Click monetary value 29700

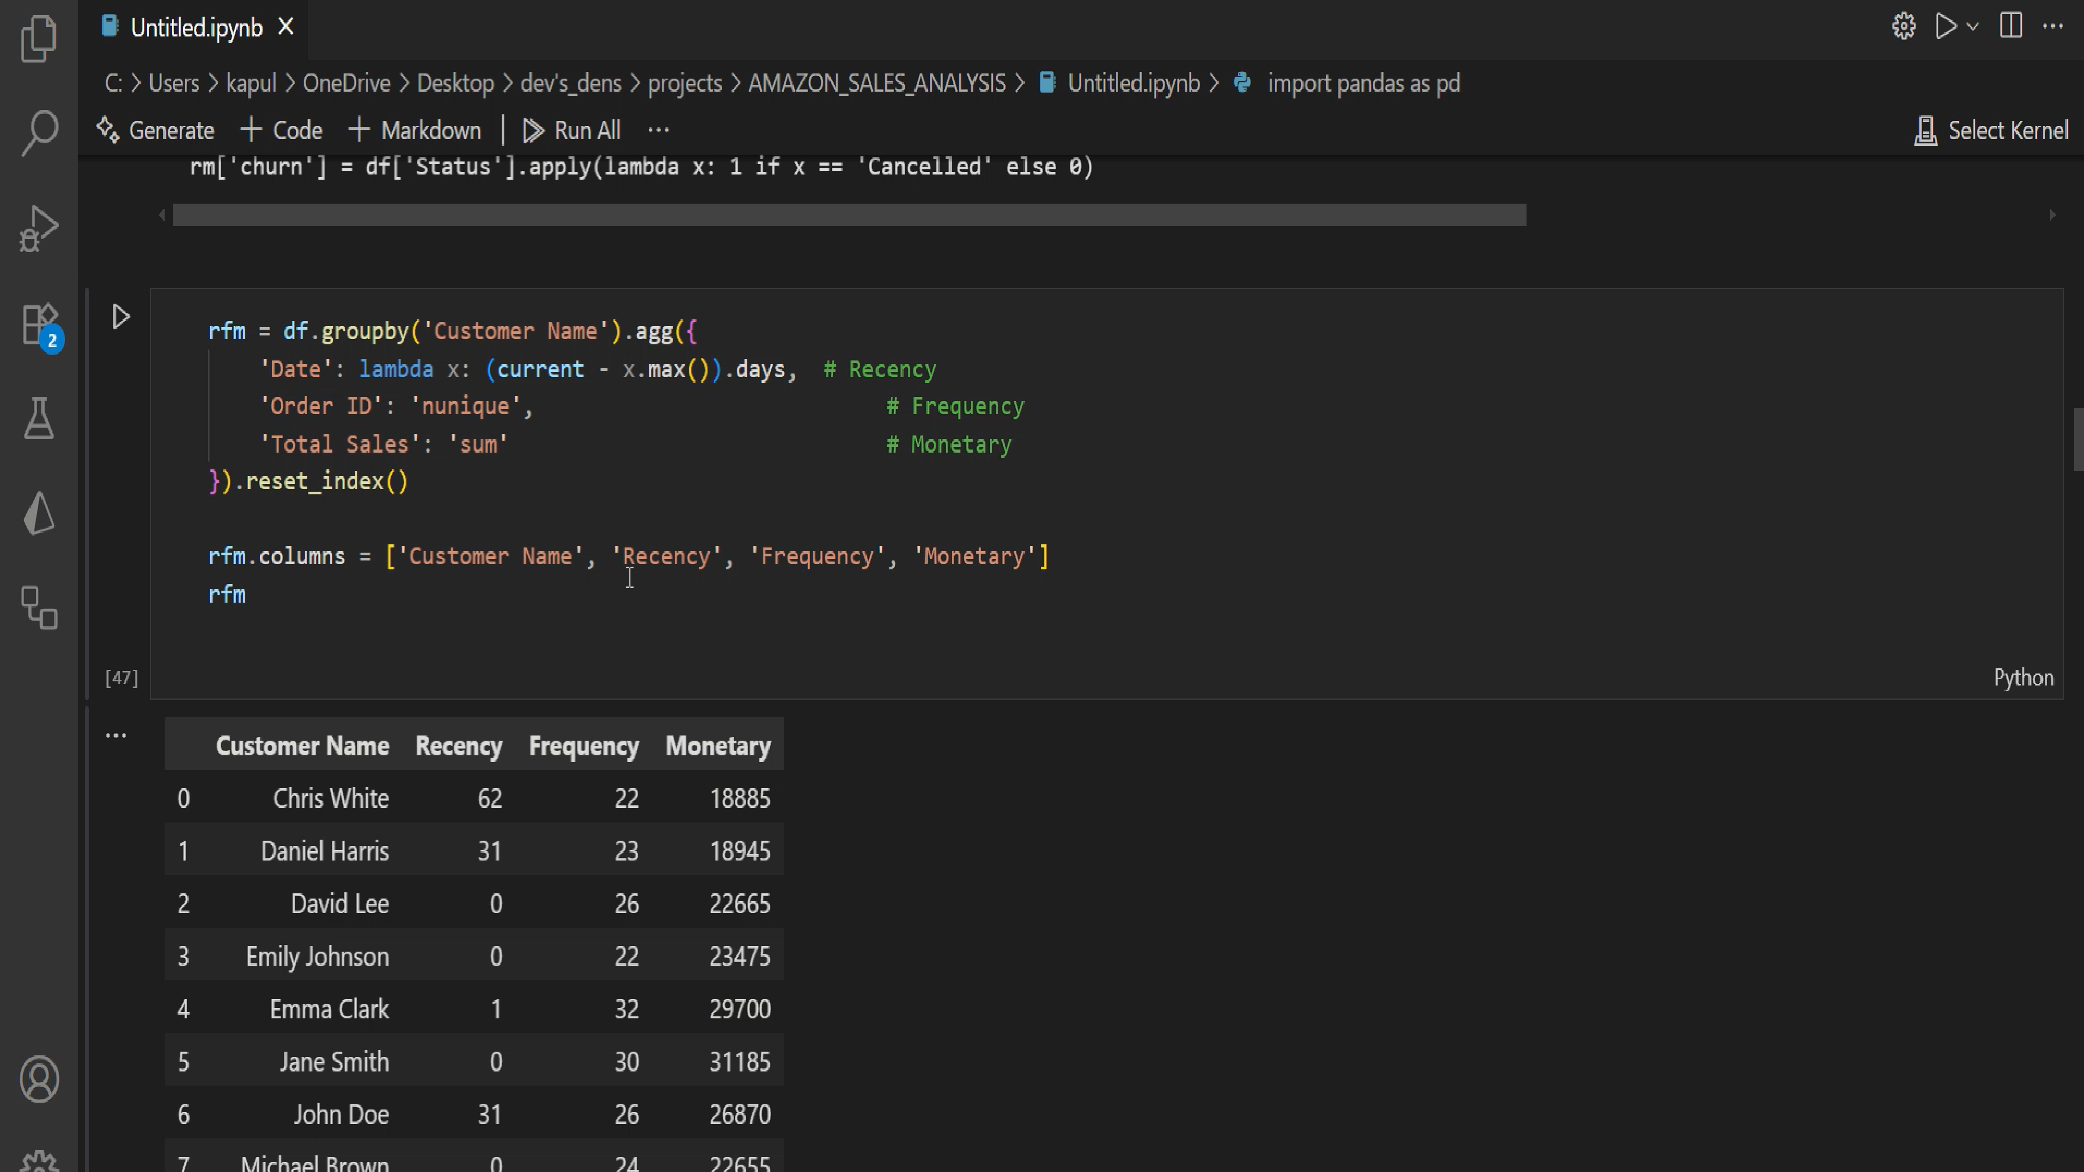[739, 1008]
